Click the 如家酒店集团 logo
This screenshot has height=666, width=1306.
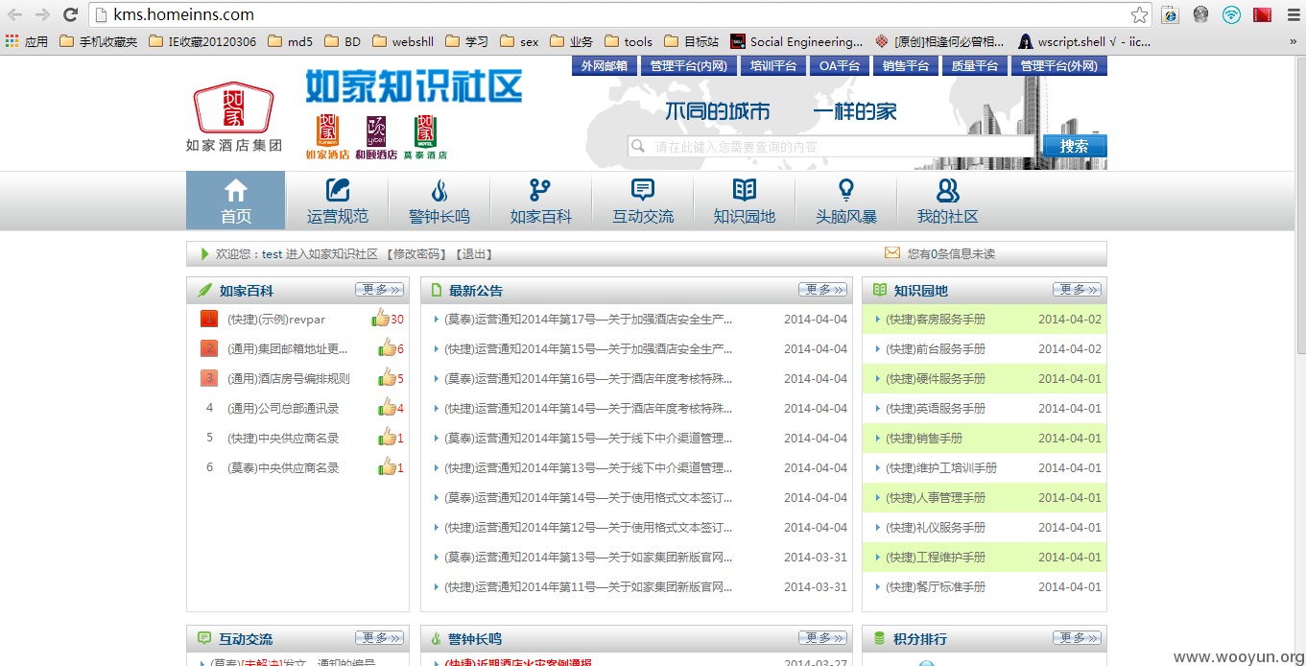[x=234, y=116]
